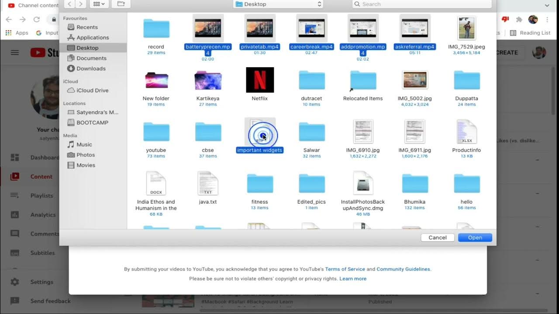Select Downloads in the sidebar
The height and width of the screenshot is (314, 559).
click(x=91, y=68)
